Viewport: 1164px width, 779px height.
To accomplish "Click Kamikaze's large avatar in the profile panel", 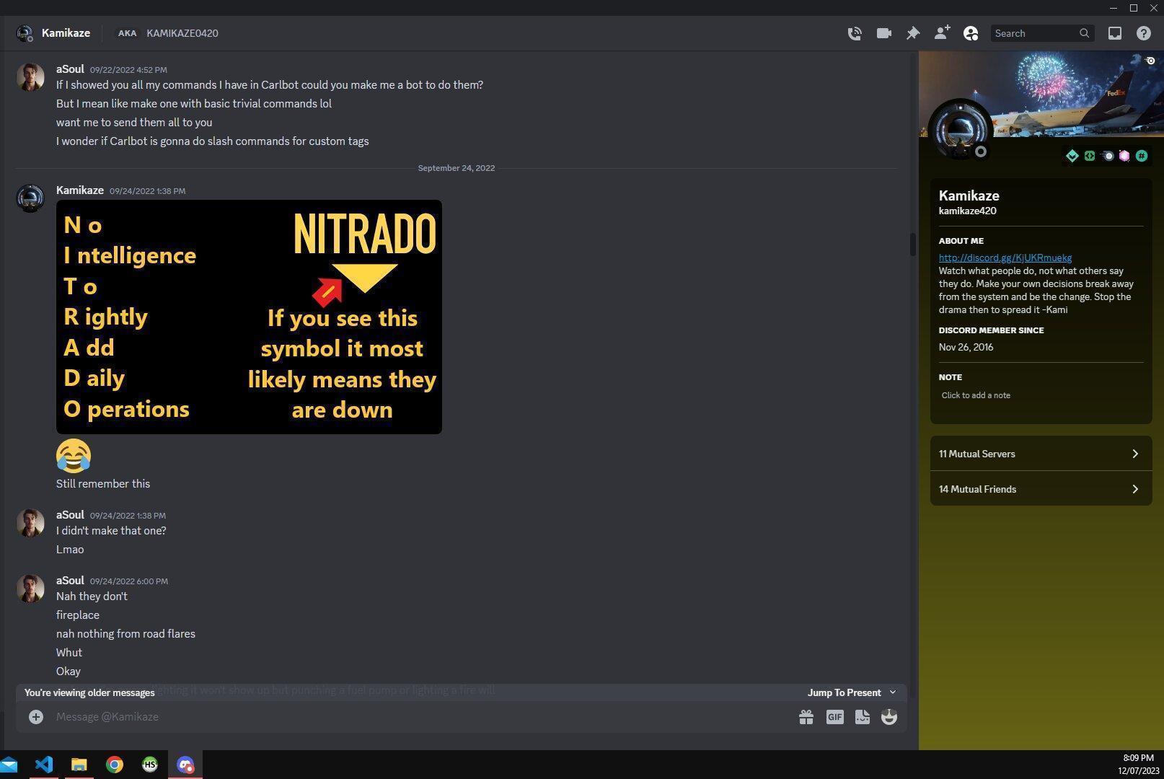I will (960, 130).
